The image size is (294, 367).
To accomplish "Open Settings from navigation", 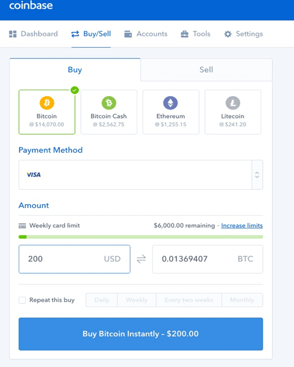I will pyautogui.click(x=243, y=34).
